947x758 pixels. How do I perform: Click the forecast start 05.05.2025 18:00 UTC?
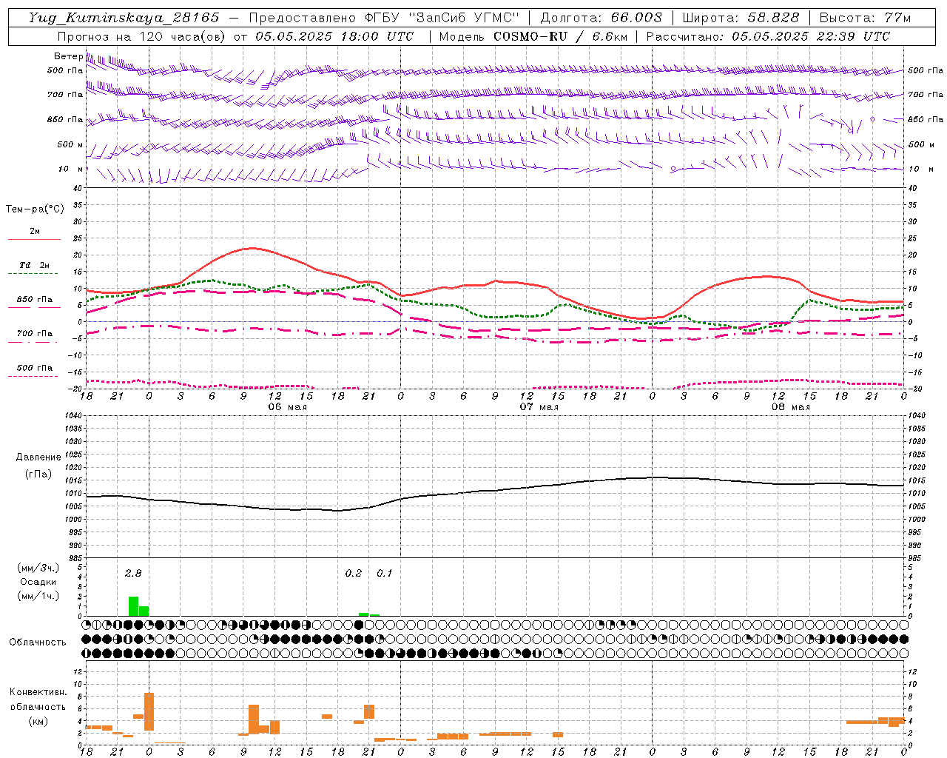334,36
